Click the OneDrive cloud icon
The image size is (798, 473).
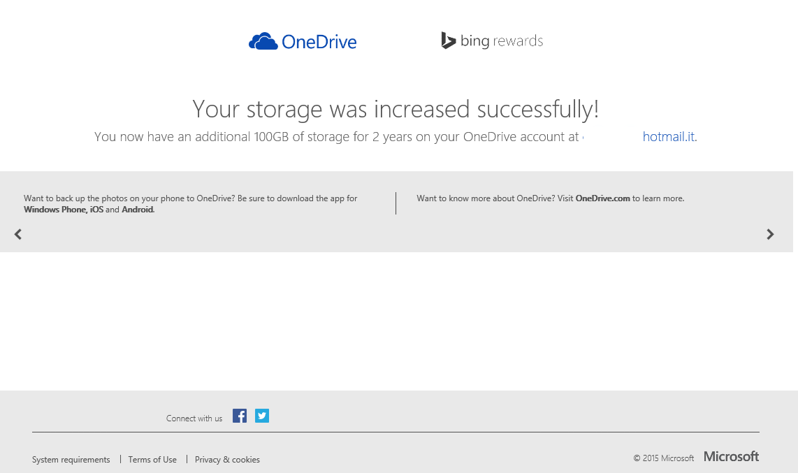point(263,42)
